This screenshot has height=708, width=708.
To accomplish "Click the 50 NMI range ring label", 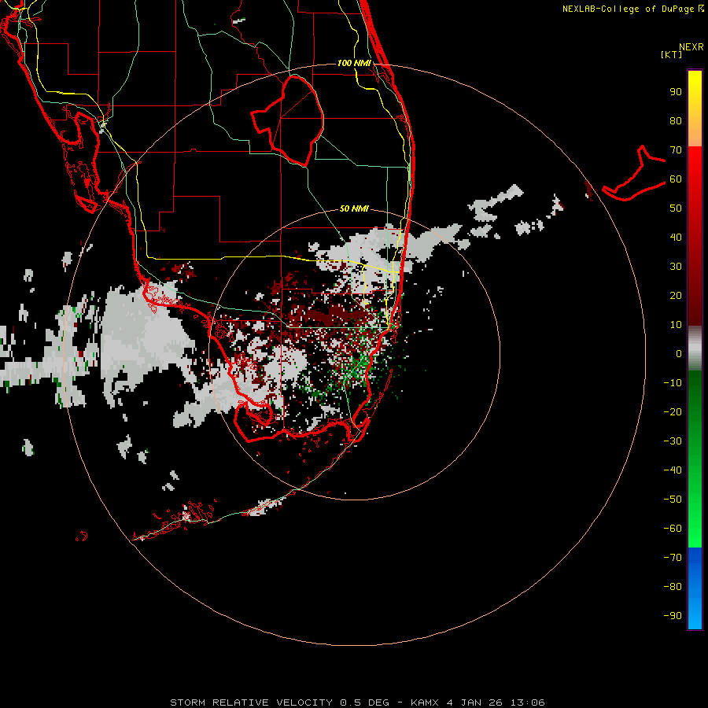I will click(354, 208).
